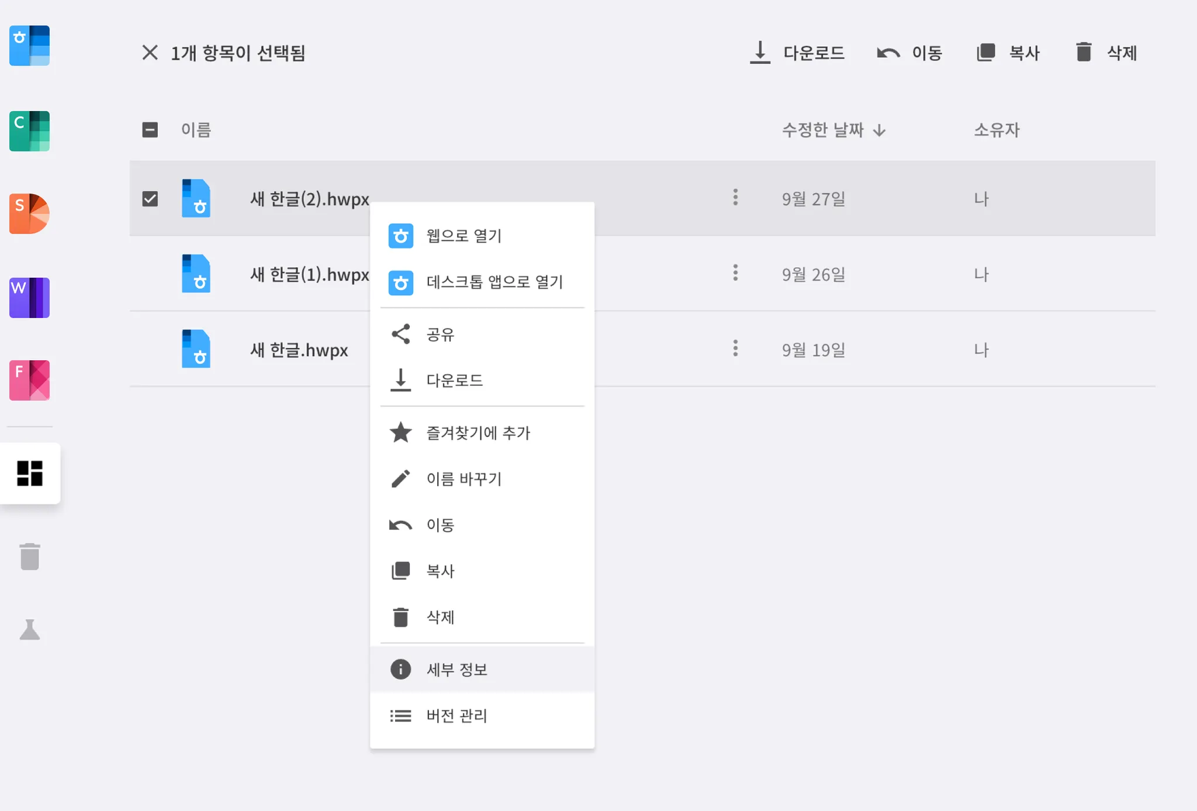Click the 삭제 button in the top toolbar

click(x=1106, y=53)
